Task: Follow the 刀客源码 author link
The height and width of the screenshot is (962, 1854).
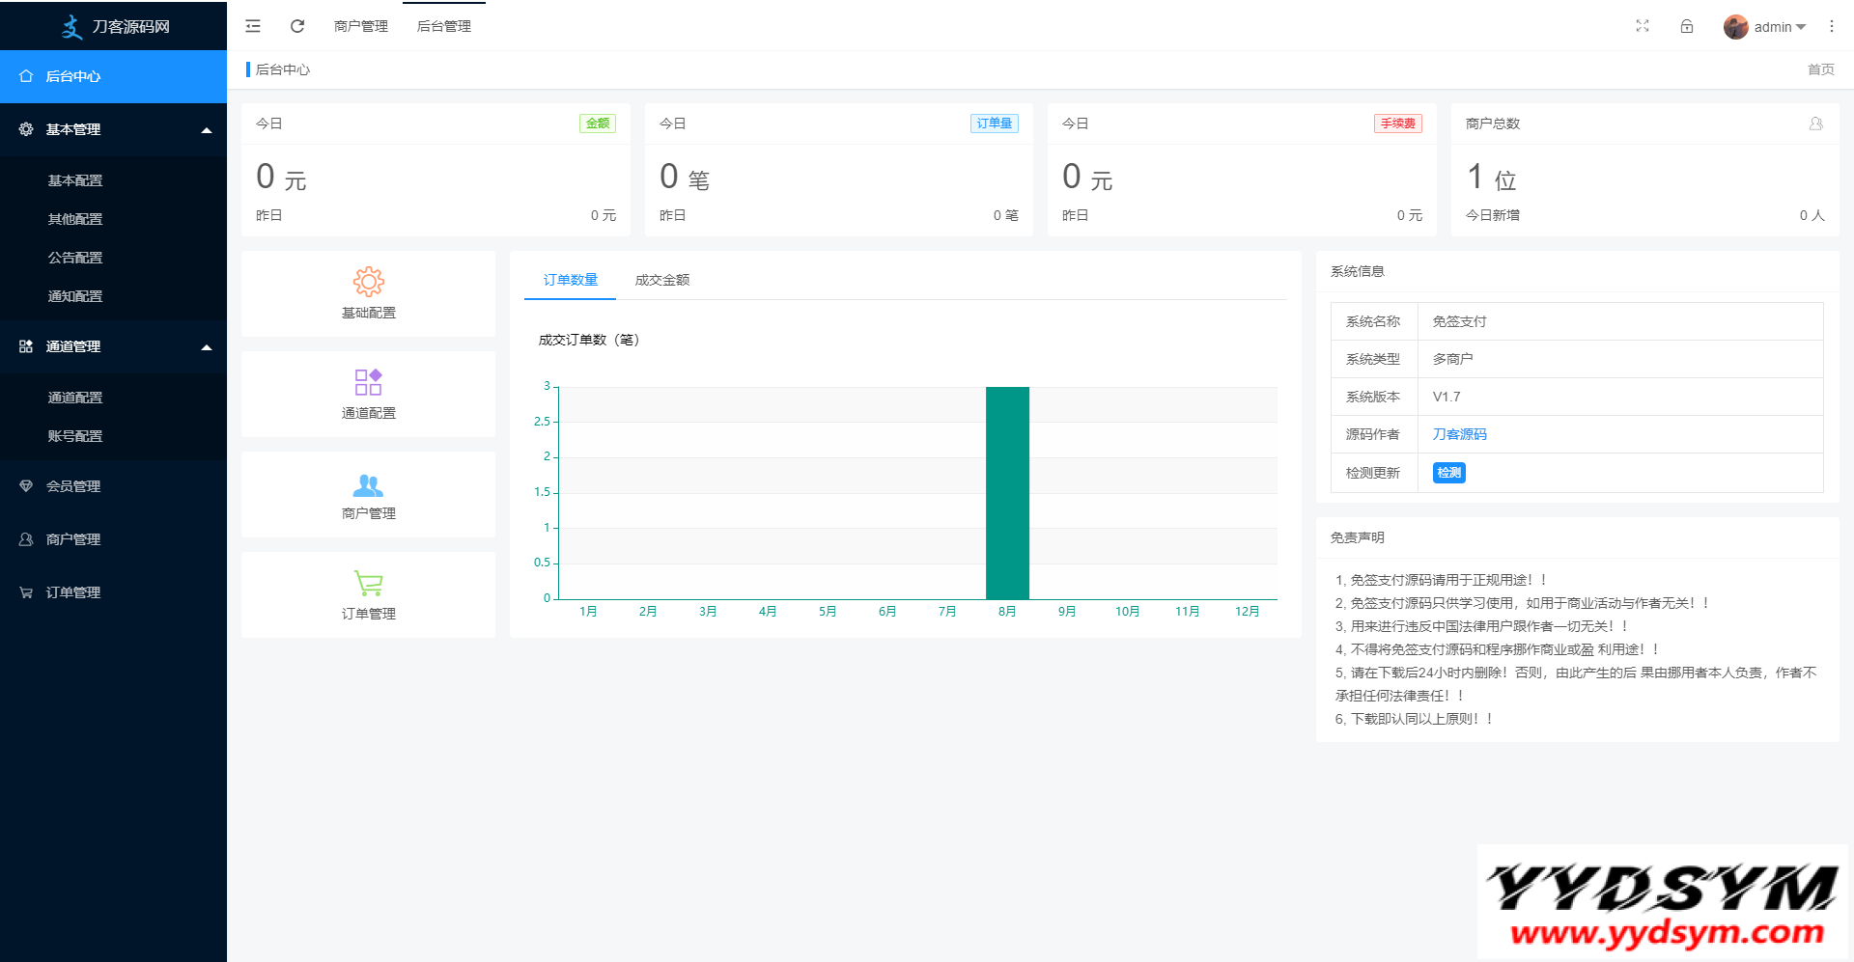Action: tap(1459, 434)
